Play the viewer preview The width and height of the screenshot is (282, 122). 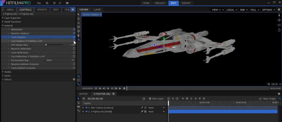[120, 88]
